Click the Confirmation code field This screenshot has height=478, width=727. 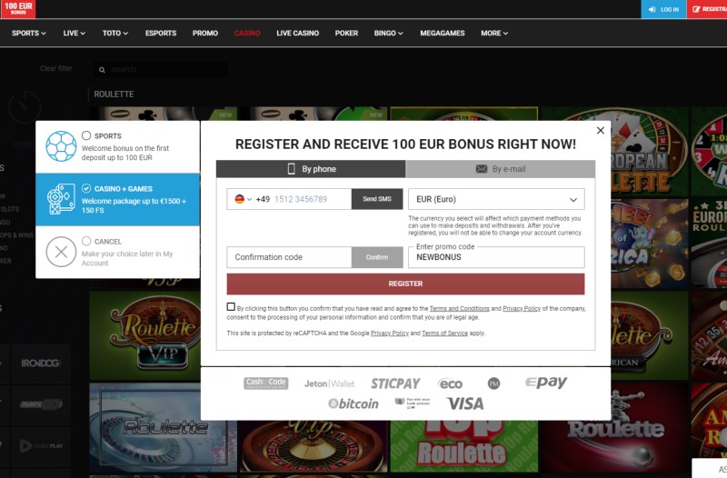289,257
